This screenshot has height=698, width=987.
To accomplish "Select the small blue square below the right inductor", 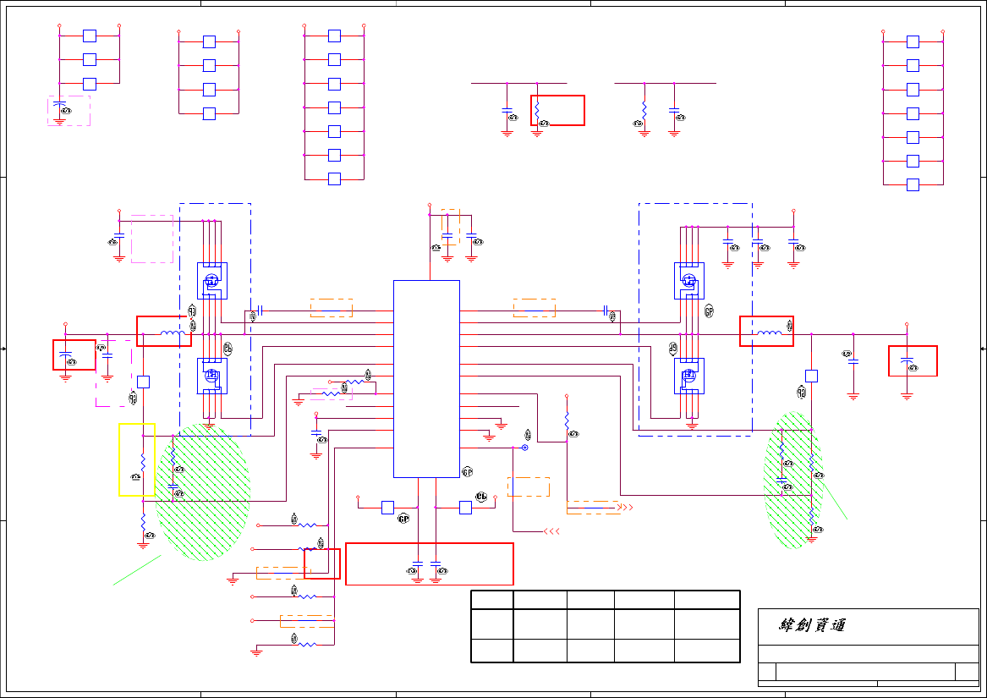I will 811,376.
